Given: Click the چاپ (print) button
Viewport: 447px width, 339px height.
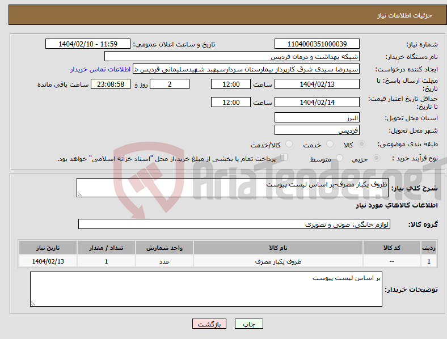Looking at the screenshot, I should [248, 324].
